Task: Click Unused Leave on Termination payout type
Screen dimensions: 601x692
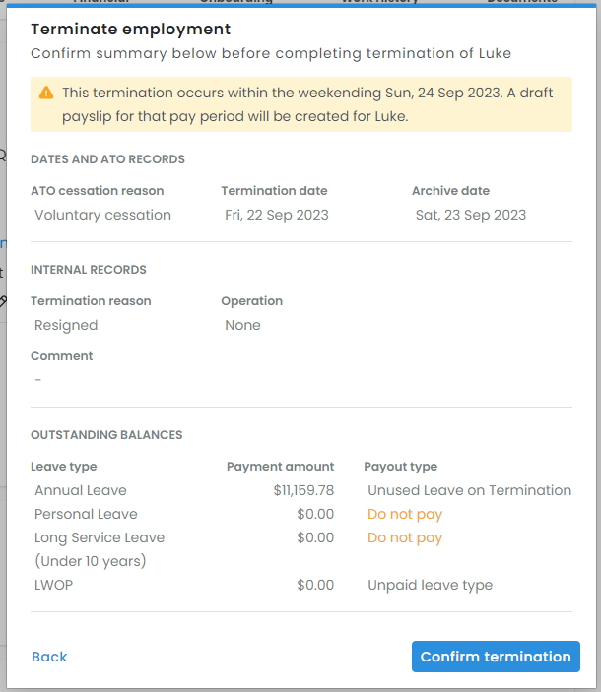Action: [469, 490]
